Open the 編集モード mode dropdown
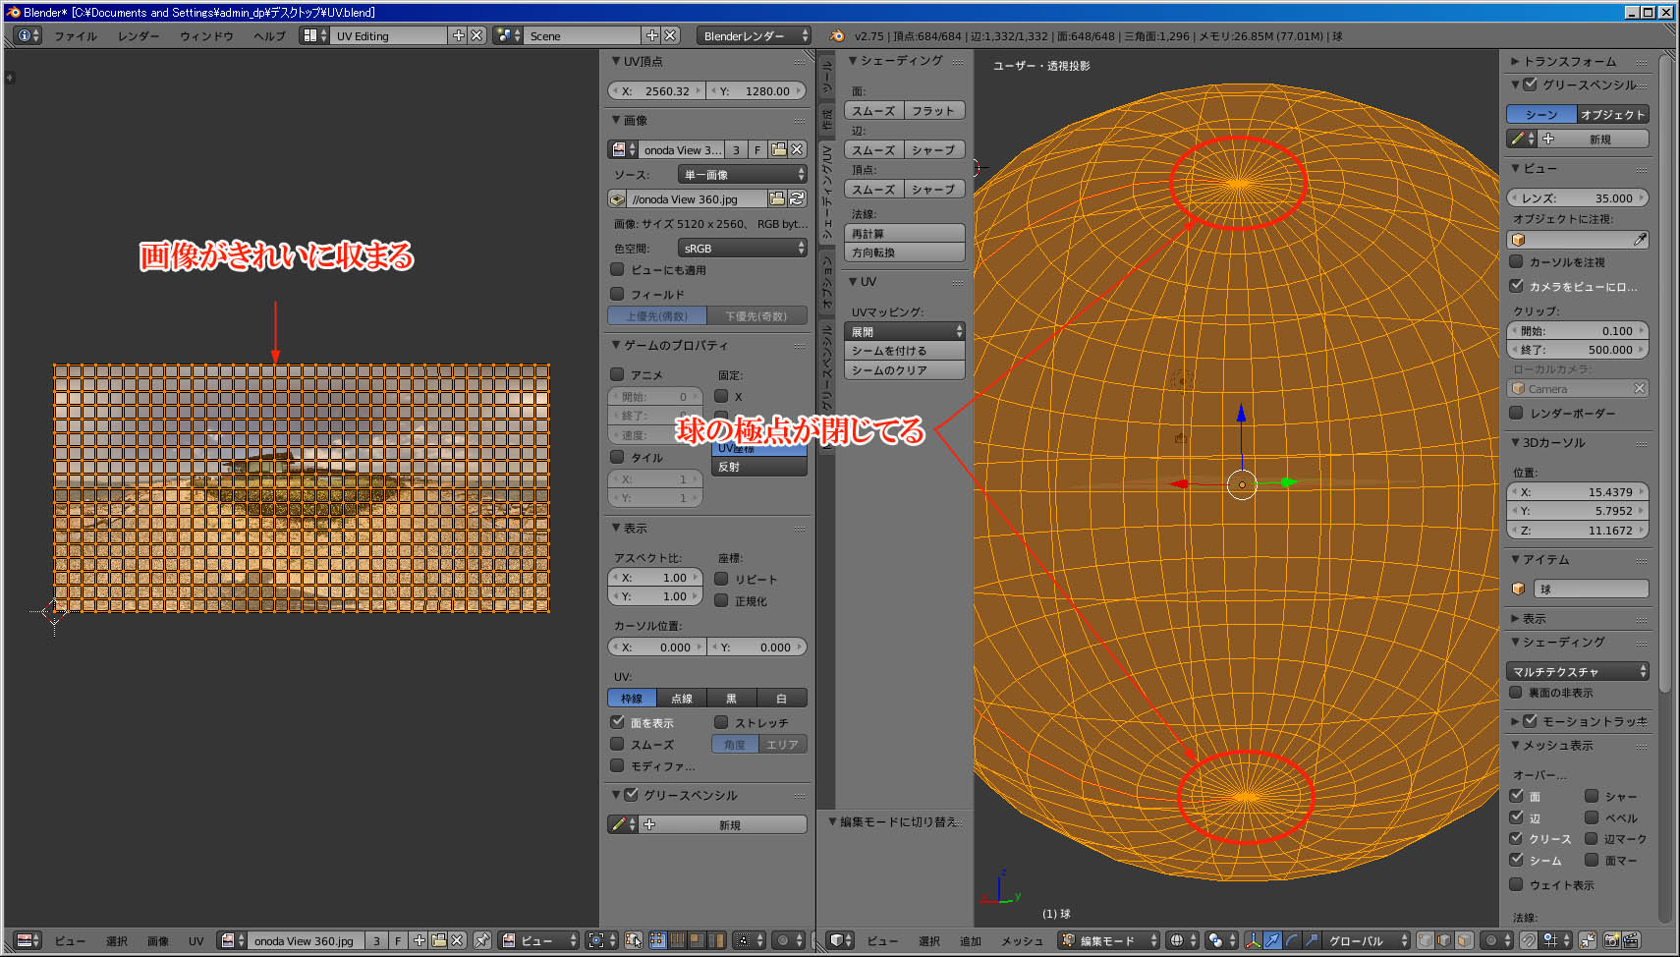 pos(1110,940)
